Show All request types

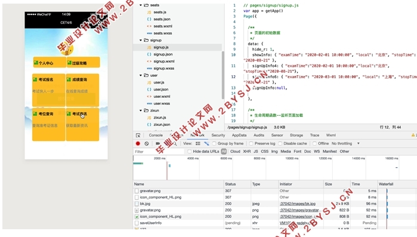(224, 152)
